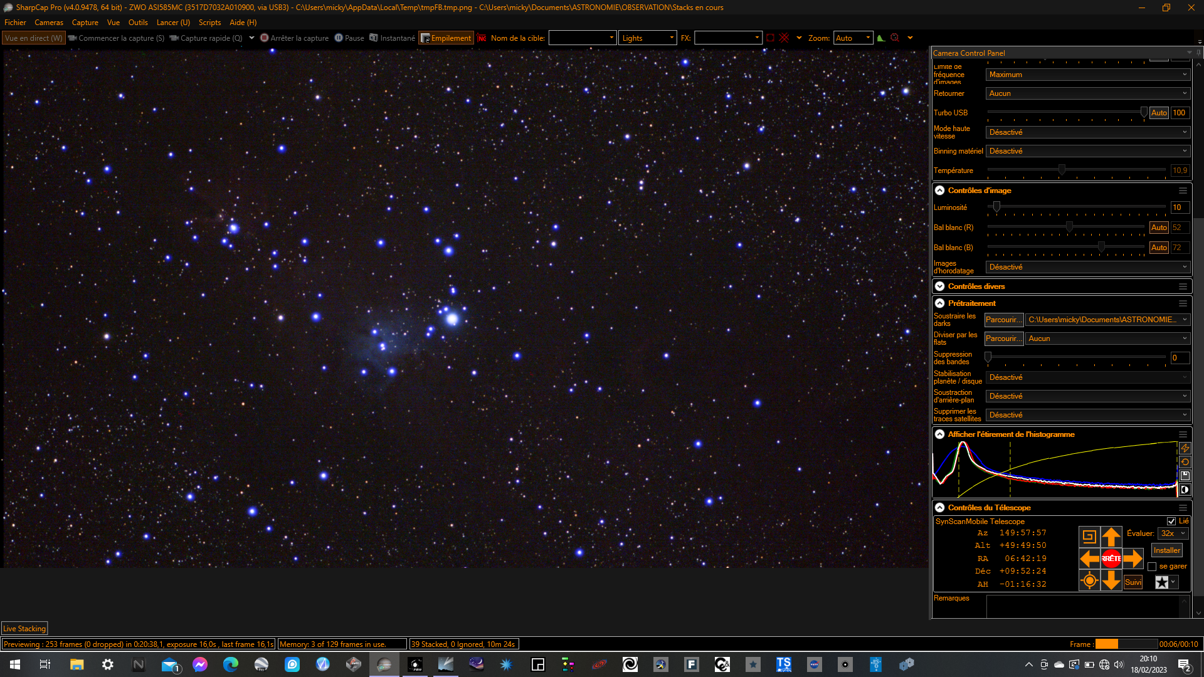Viewport: 1204px width, 677px height.
Task: Move telescope left with arrow button
Action: point(1089,558)
